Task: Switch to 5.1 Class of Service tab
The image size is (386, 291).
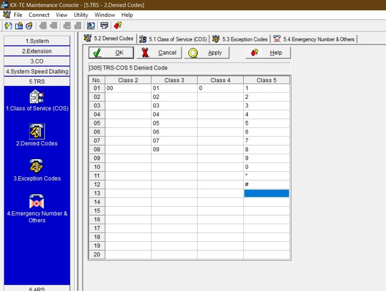Action: [x=173, y=39]
